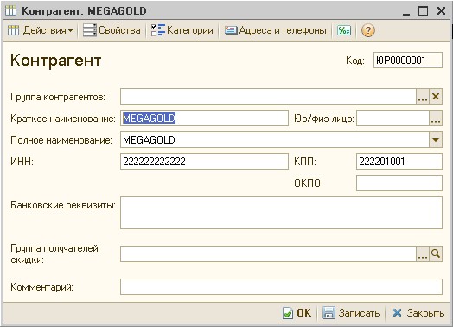Close the form with Закрыть

pyautogui.click(x=418, y=313)
